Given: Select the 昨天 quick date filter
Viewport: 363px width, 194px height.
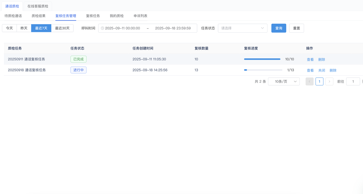Looking at the screenshot, I should 24,28.
